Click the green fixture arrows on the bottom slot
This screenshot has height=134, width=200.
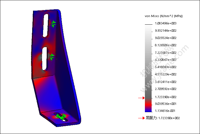point(61,117)
